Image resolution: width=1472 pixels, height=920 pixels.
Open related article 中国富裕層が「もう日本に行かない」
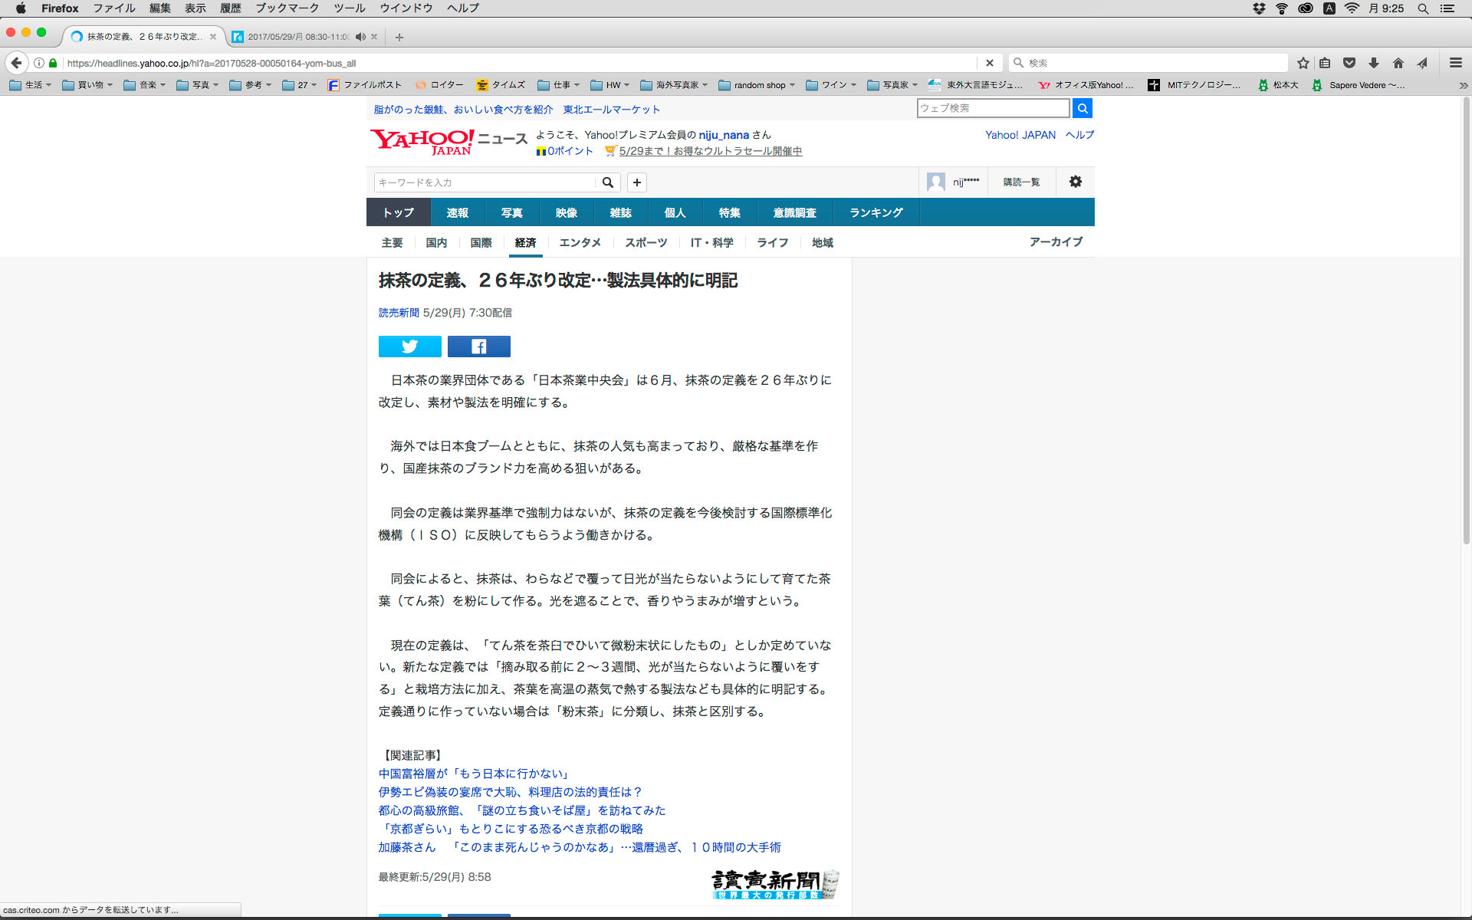pyautogui.click(x=473, y=774)
